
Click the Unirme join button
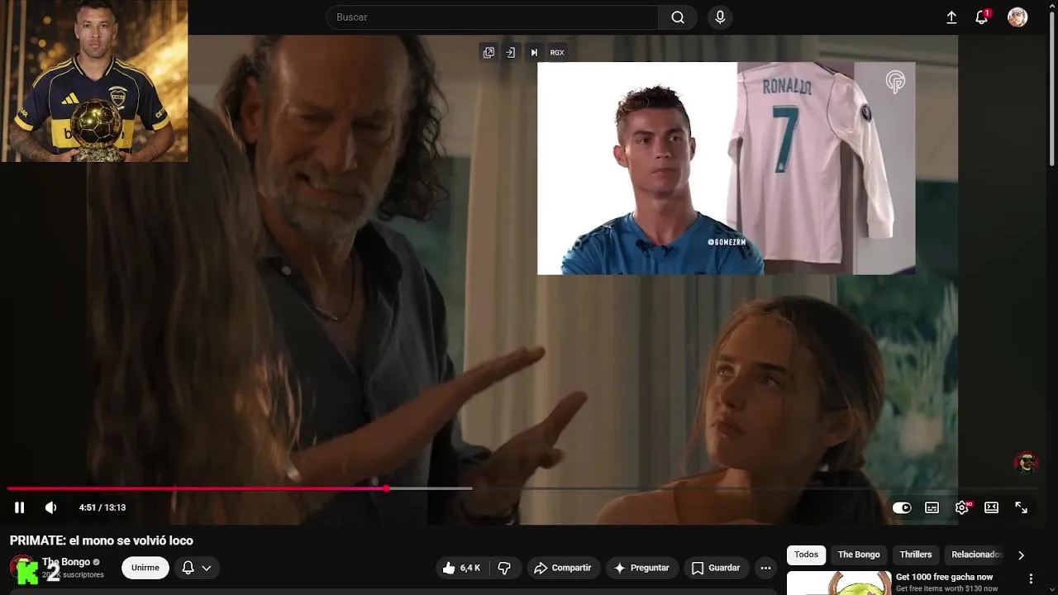(x=145, y=568)
